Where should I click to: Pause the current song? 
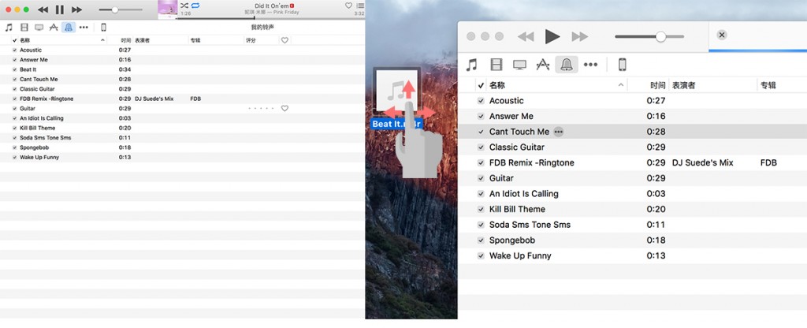coord(60,9)
